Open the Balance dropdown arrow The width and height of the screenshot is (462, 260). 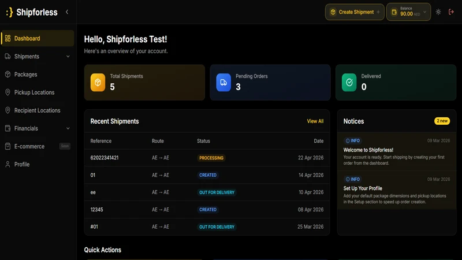(425, 12)
